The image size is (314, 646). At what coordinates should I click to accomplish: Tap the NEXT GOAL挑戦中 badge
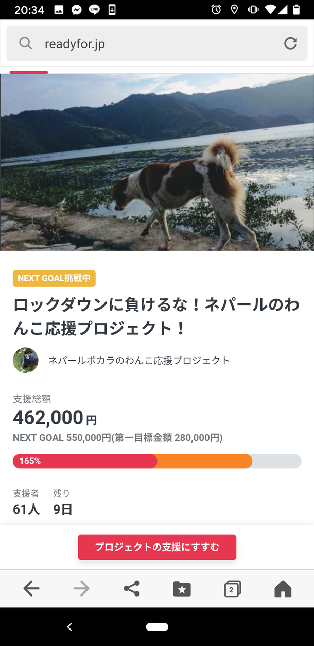tap(54, 278)
